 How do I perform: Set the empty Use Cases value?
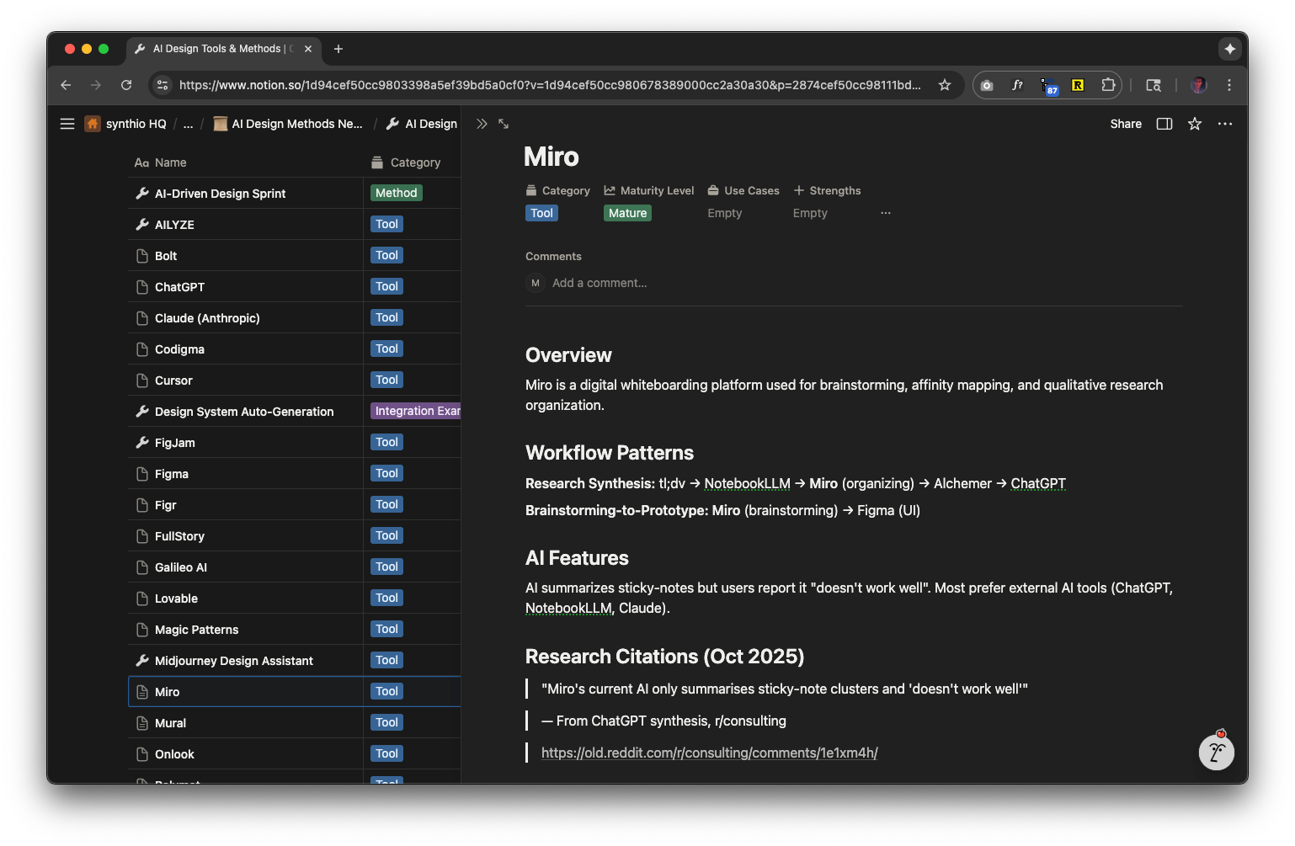[725, 213]
